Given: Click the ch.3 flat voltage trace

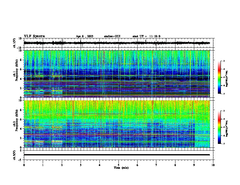Looking at the screenshot, I should coord(117,155).
